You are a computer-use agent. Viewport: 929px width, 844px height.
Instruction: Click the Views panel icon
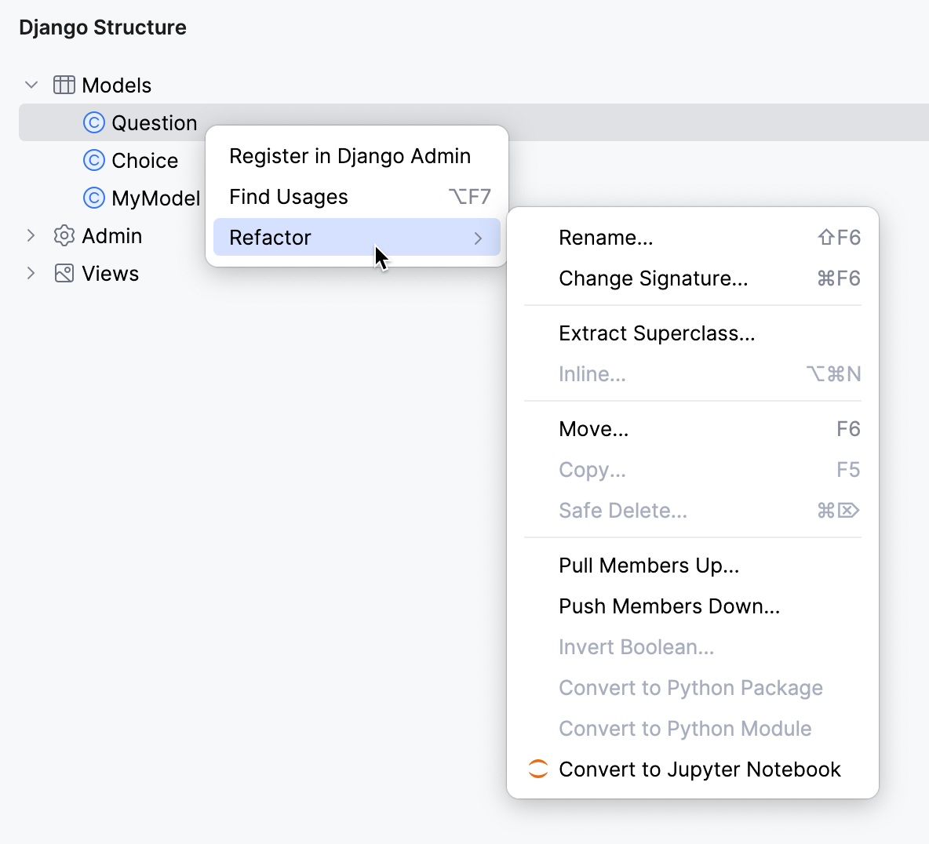[x=63, y=273]
